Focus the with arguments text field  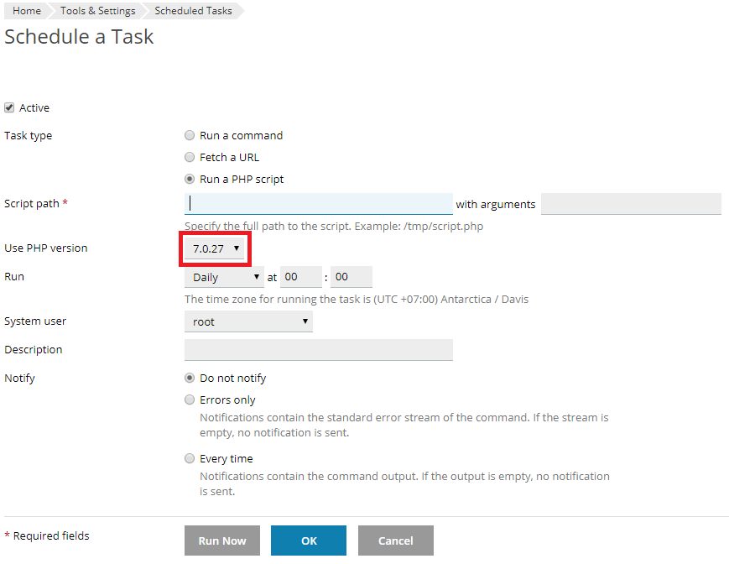click(630, 204)
